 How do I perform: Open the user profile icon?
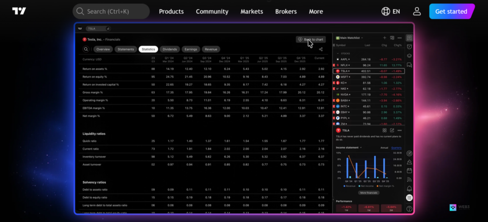point(417,11)
